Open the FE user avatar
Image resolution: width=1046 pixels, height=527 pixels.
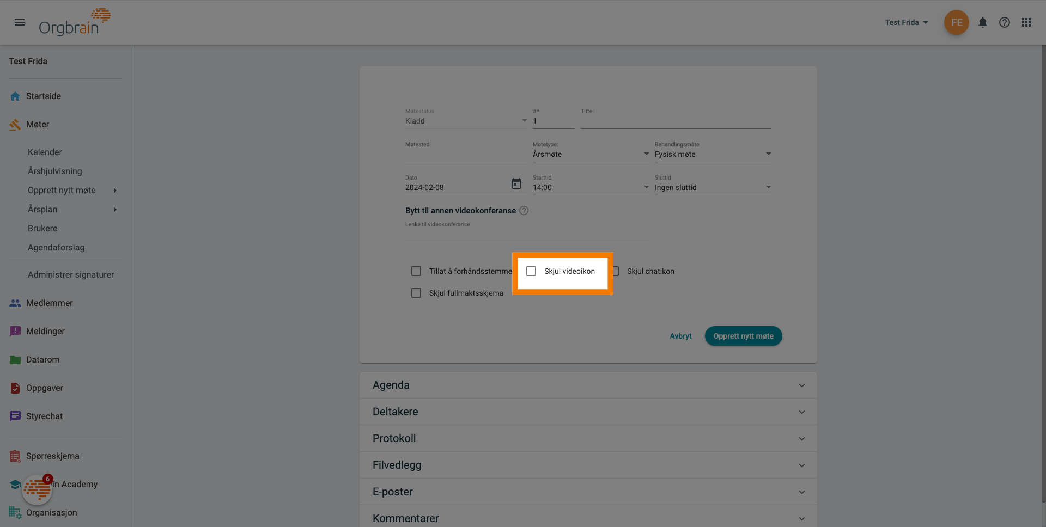coord(956,22)
